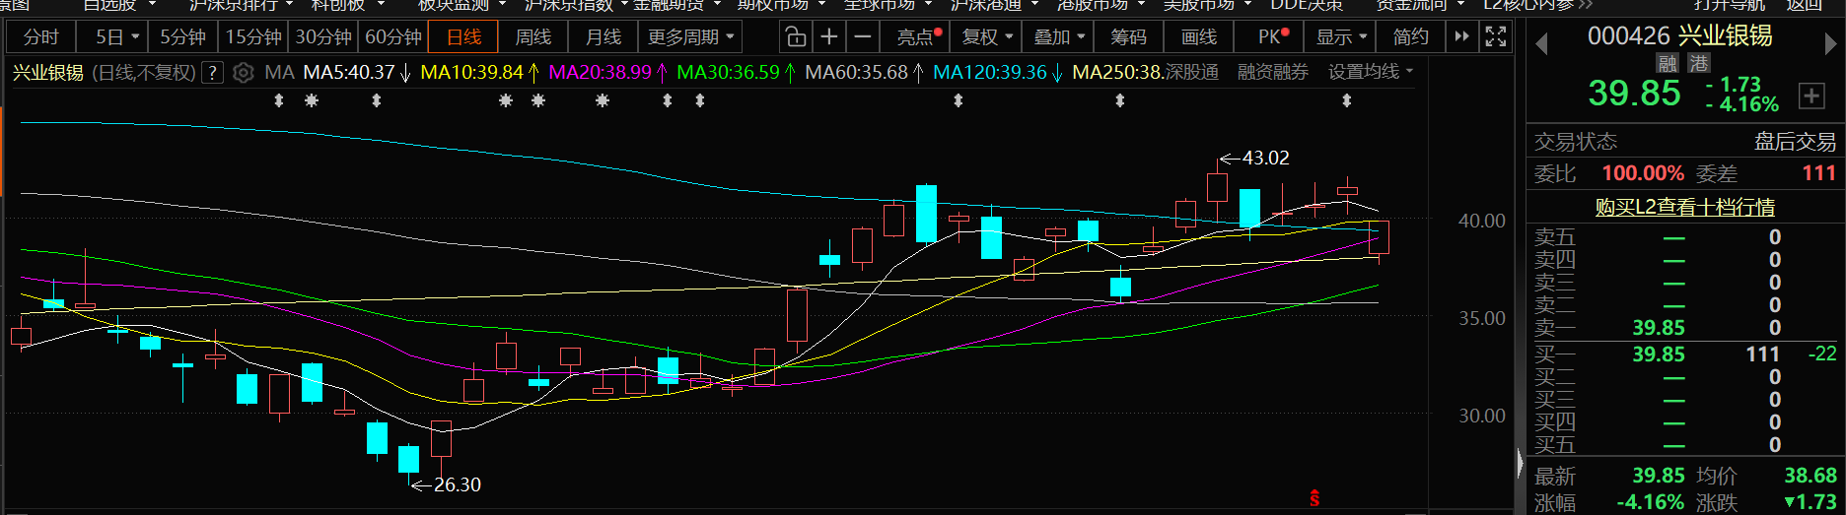Go to next stock with right arrow
Image resolution: width=1846 pixels, height=515 pixels.
(x=1830, y=44)
